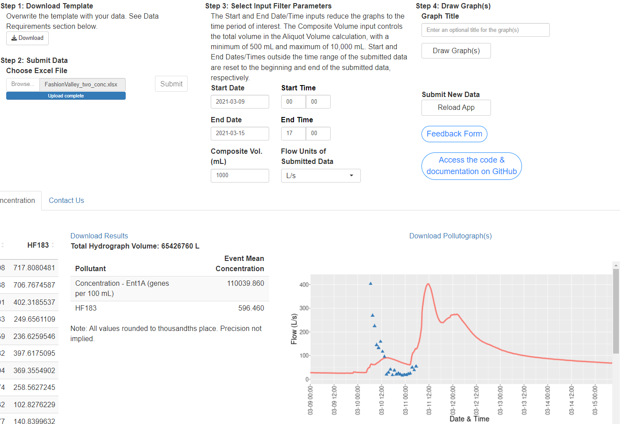Click the scrollbar up arrow beside the pollutograph
Image resolution: width=622 pixels, height=424 pixels.
616,265
